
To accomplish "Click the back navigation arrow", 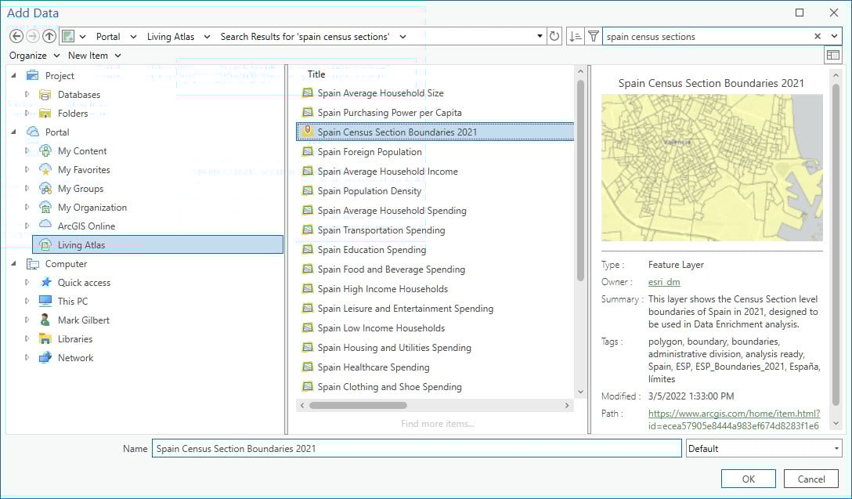I will (x=16, y=36).
